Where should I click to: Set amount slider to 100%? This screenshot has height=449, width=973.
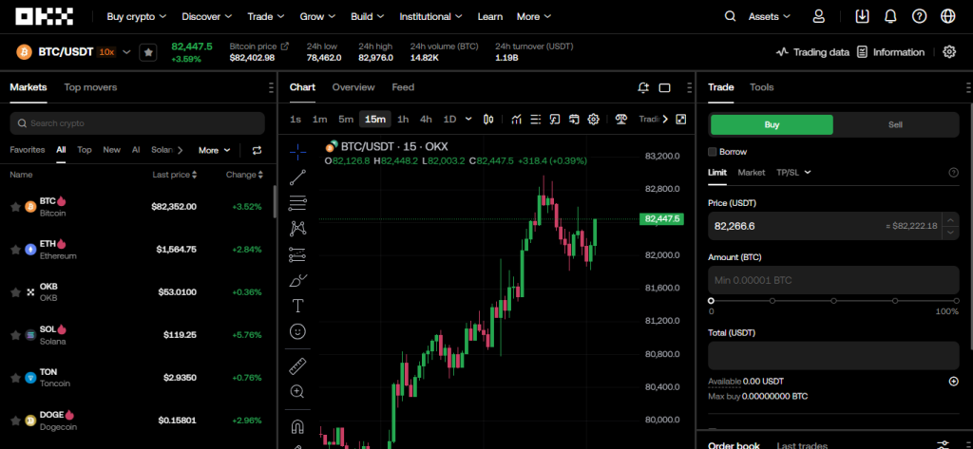[955, 301]
